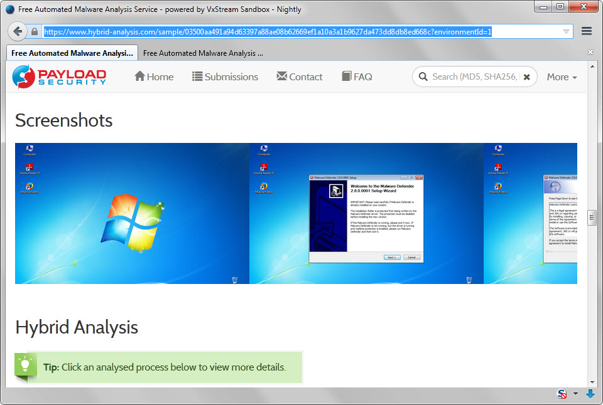This screenshot has width=603, height=405.
Task: Go to Home in the navbar
Action: (x=154, y=76)
